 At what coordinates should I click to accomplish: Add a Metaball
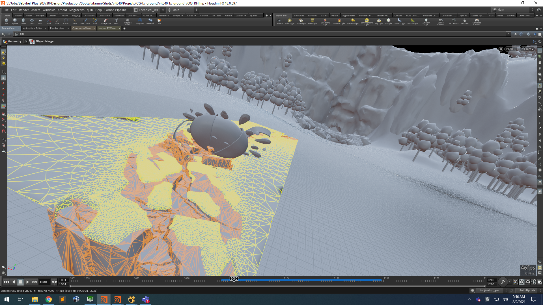pyautogui.click(x=150, y=21)
